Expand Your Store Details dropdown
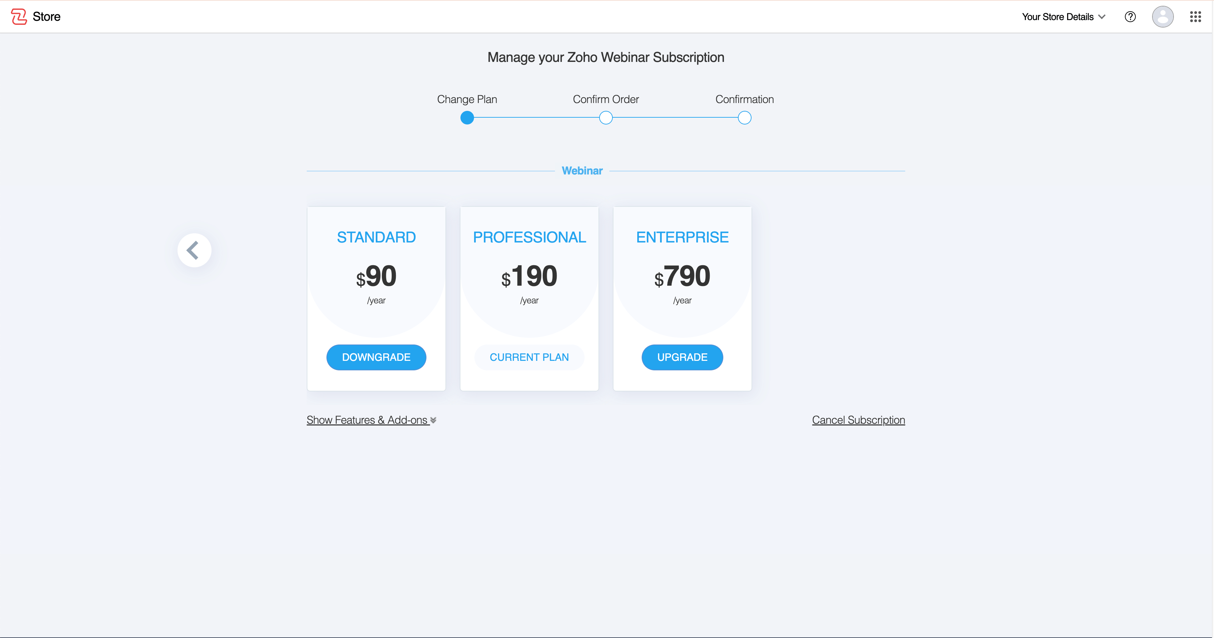This screenshot has height=638, width=1214. pos(1063,17)
